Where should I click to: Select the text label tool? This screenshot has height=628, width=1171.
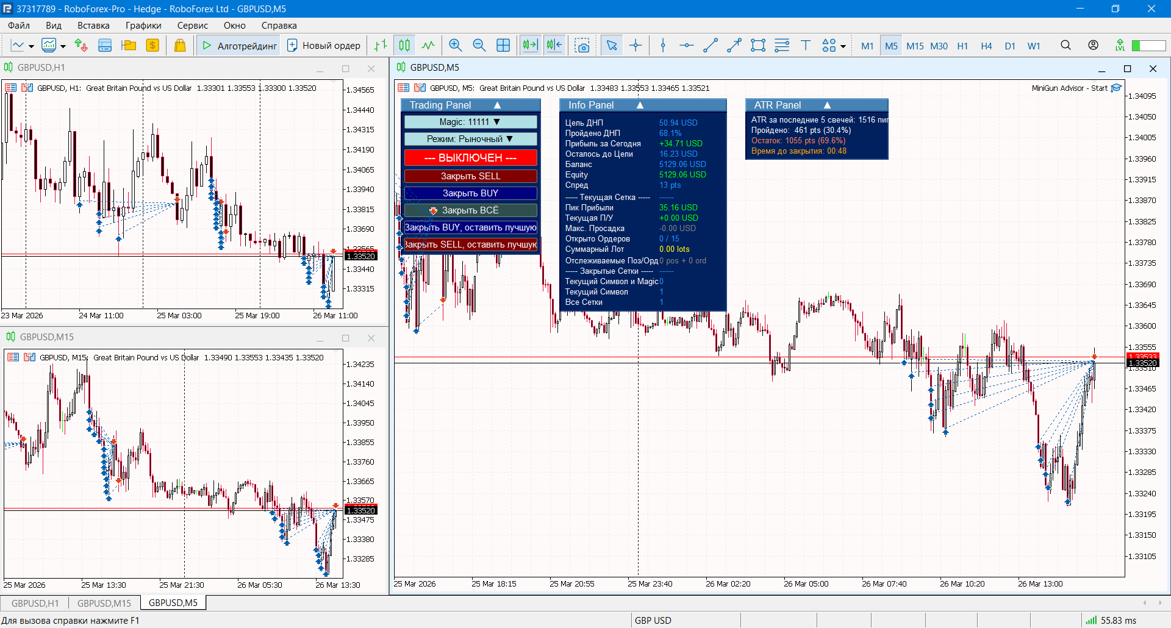click(806, 46)
